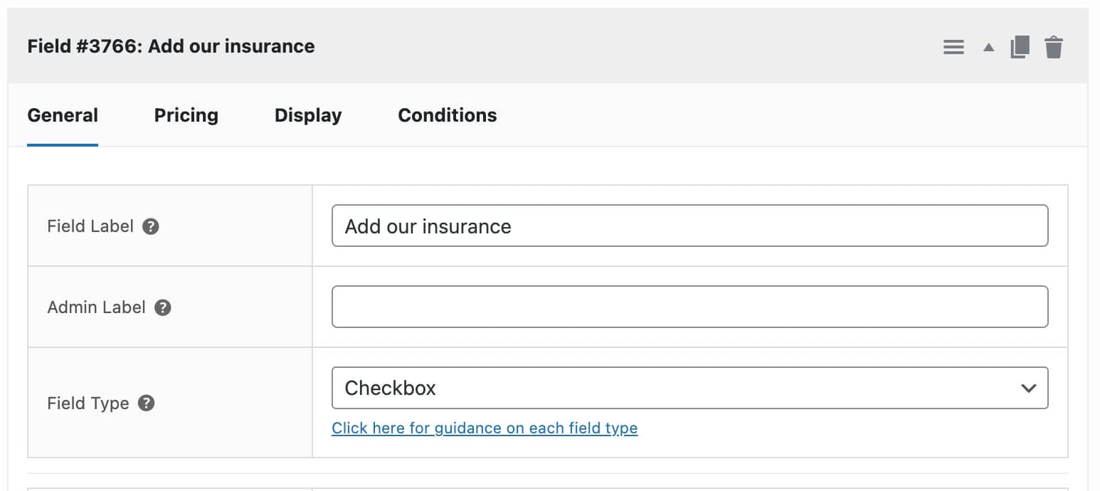Viewport: 1100px width, 491px height.
Task: Open the Field Label help tooltip icon
Action: tap(152, 226)
